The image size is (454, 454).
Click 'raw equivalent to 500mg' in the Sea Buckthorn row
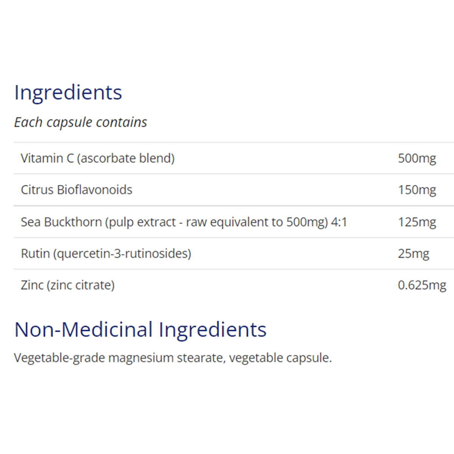click(257, 222)
